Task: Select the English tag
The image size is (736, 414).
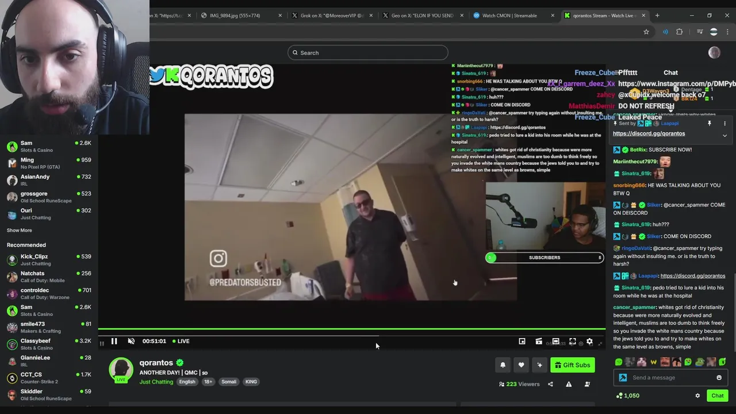Action: [x=187, y=382]
